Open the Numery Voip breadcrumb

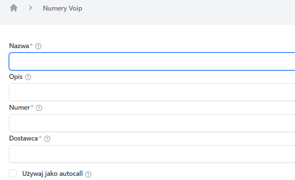click(62, 8)
